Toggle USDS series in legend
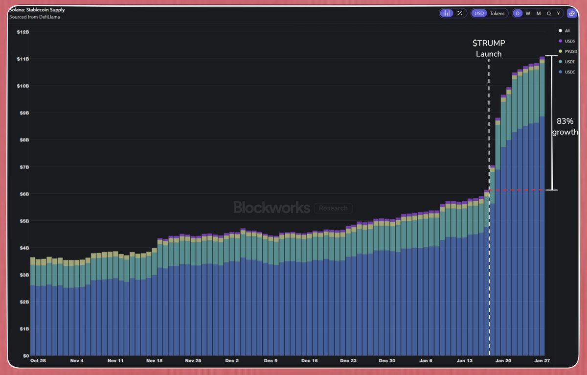This screenshot has width=587, height=375. [568, 41]
